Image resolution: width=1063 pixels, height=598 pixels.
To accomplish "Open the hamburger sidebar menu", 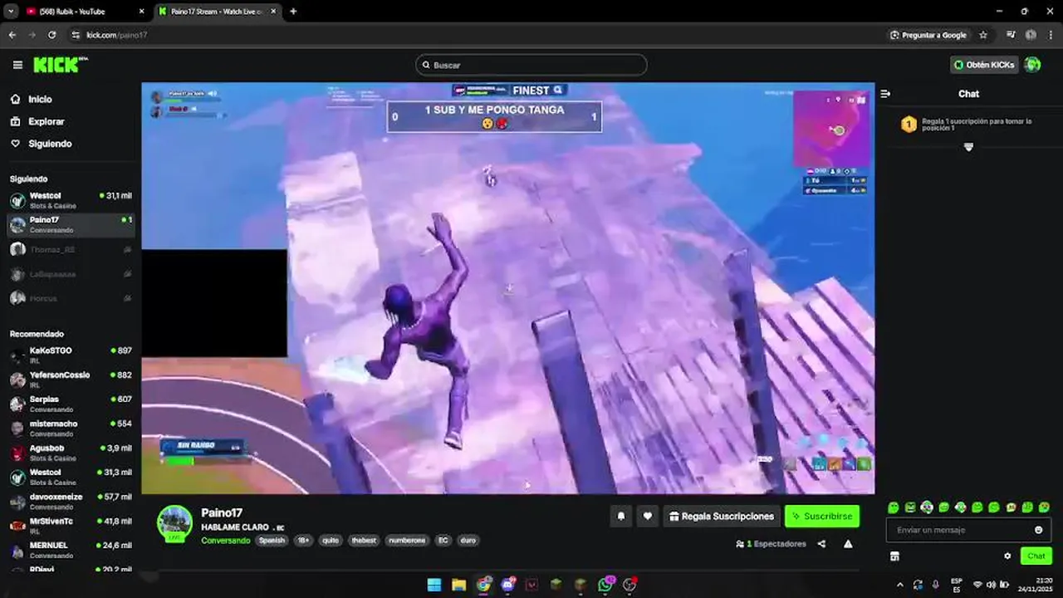I will 17,65.
